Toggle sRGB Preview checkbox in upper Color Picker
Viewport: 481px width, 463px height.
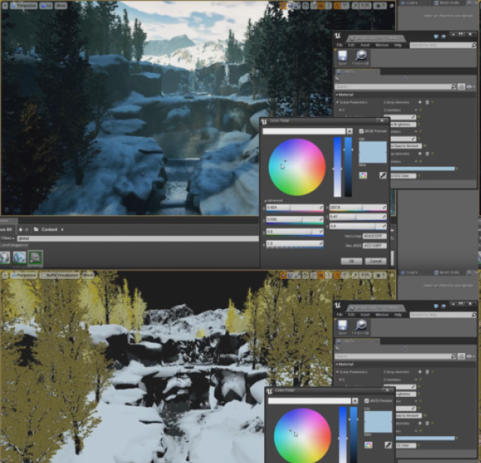click(361, 131)
